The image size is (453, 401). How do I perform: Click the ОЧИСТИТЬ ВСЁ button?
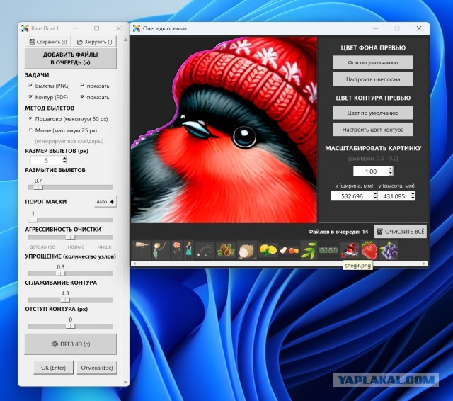pyautogui.click(x=401, y=232)
